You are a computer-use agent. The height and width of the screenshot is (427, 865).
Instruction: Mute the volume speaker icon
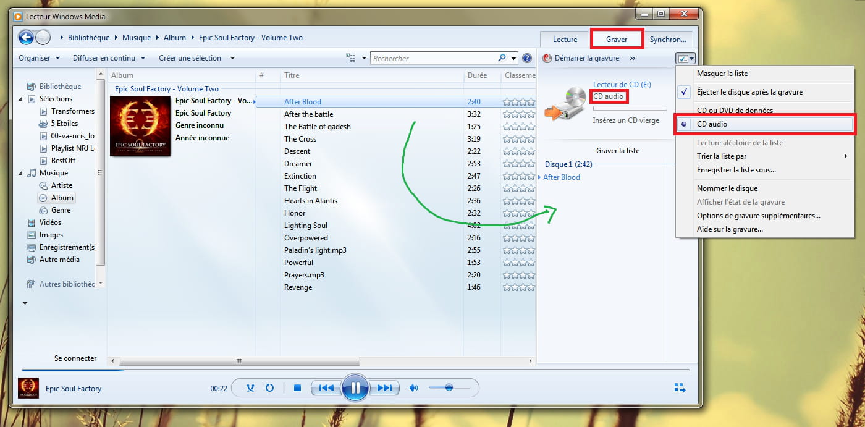tap(413, 388)
